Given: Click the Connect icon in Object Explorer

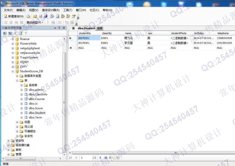Looking at the screenshot, I should click(5, 33).
